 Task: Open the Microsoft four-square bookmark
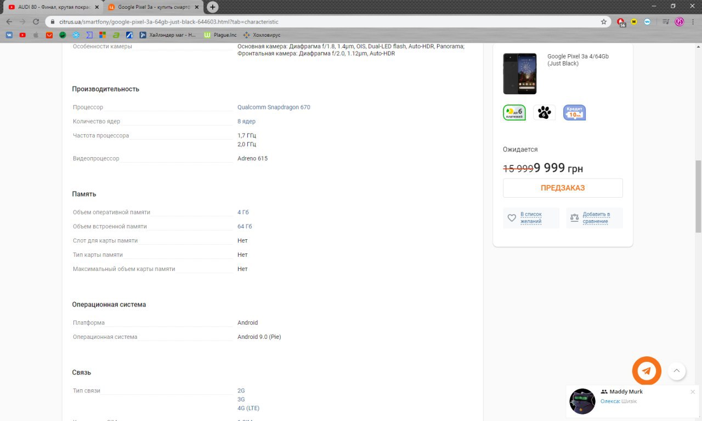103,35
